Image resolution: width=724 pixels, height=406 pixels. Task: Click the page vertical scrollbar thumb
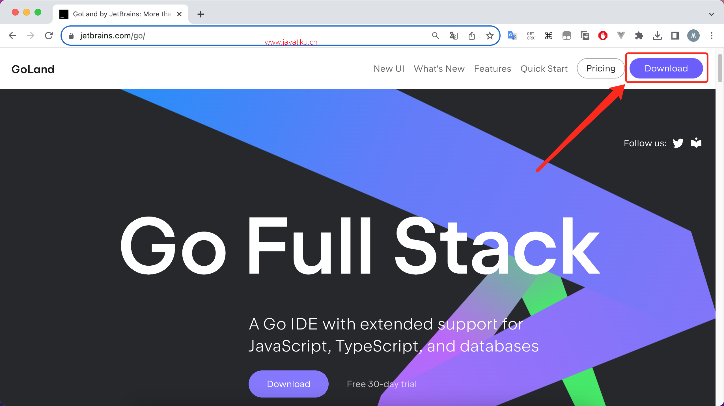tap(720, 68)
